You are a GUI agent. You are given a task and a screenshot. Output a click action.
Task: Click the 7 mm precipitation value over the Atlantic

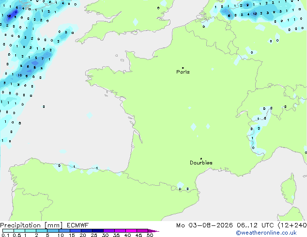click(43, 59)
